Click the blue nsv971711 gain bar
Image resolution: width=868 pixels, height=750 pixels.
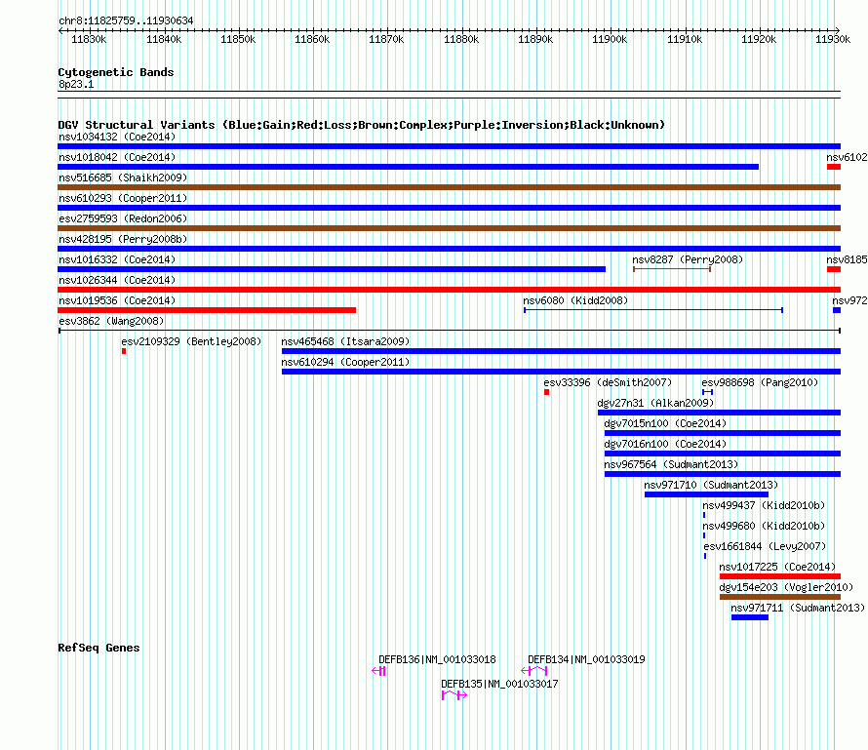(x=750, y=617)
